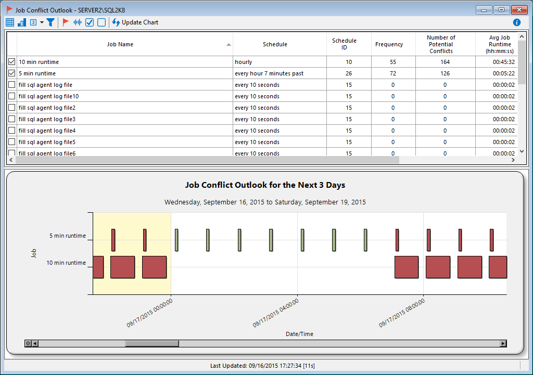Image resolution: width=533 pixels, height=375 pixels.
Task: Click the chart title 'Job Conflict Outlook for the Next 3 Days'
Action: point(265,185)
